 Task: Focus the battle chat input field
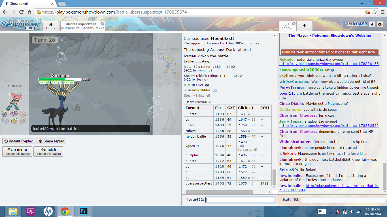[x=240, y=200]
